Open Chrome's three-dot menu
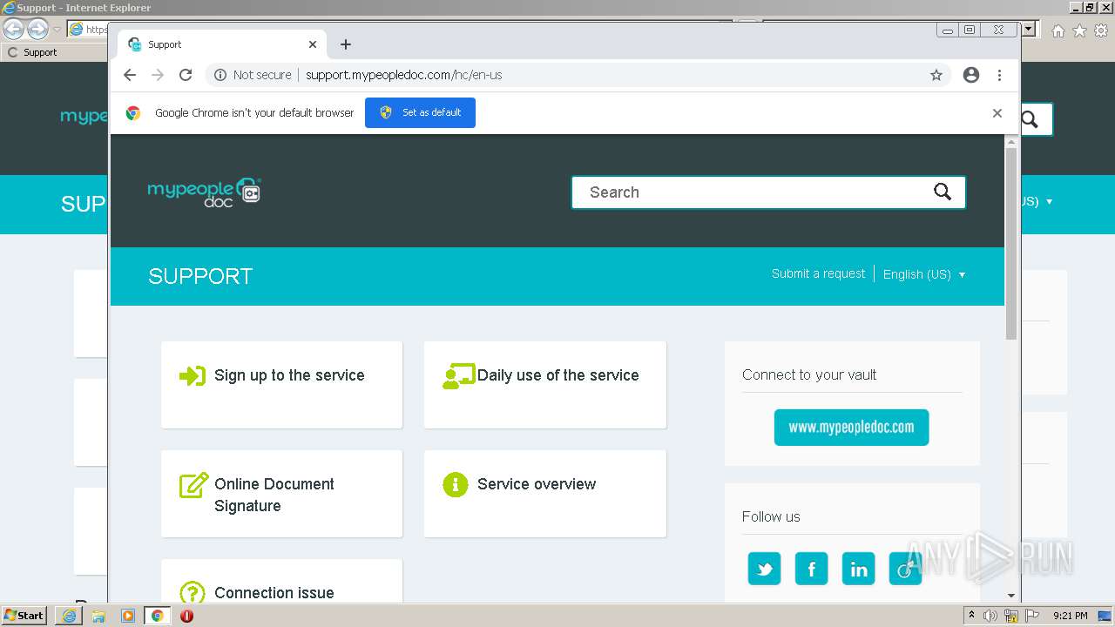Viewport: 1115px width, 627px height. tap(999, 75)
